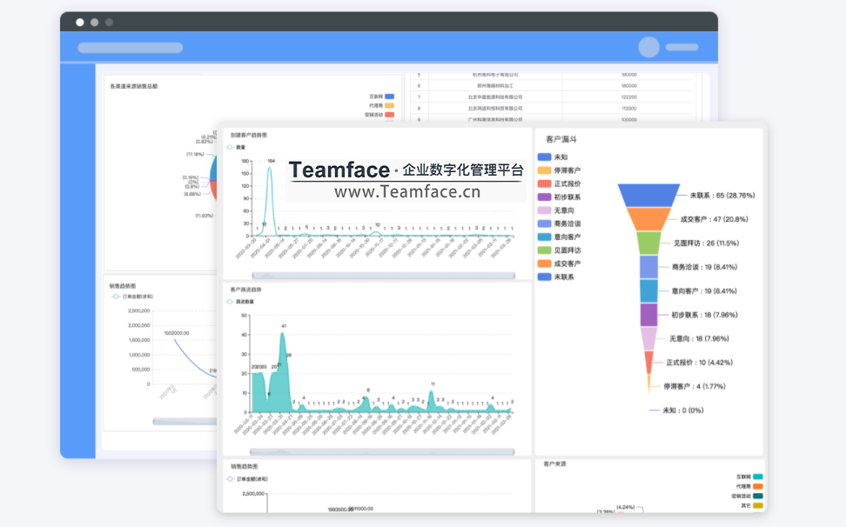Screen dimensions: 846x527
Task: Toggle the 促销活动 swatch in 客户来源 legend
Action: pyautogui.click(x=758, y=497)
